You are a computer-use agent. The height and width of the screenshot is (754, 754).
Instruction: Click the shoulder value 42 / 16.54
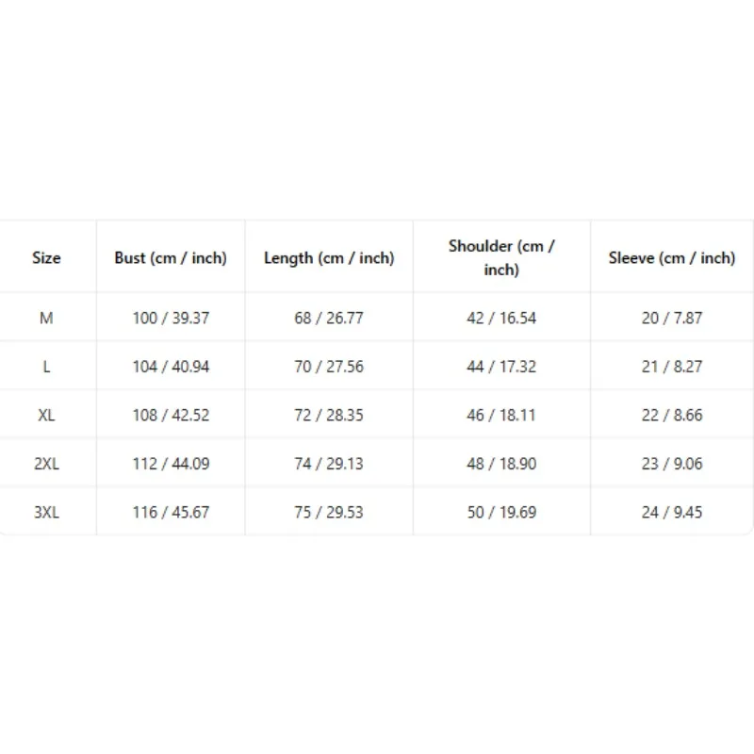tap(501, 318)
